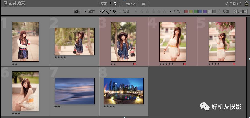Screen dimensions: 250x118
Task: Select photo 4 girl in white dress thumbnail
Action: (x=173, y=42)
